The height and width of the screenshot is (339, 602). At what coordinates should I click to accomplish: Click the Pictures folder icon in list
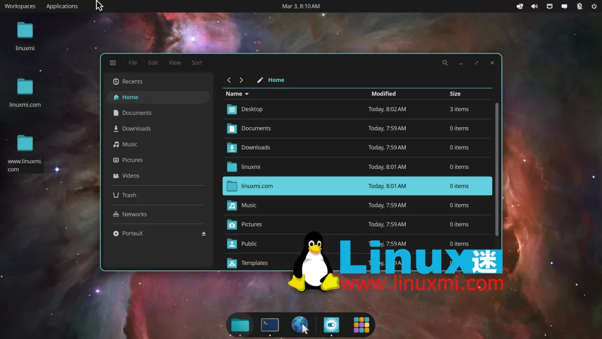(232, 225)
